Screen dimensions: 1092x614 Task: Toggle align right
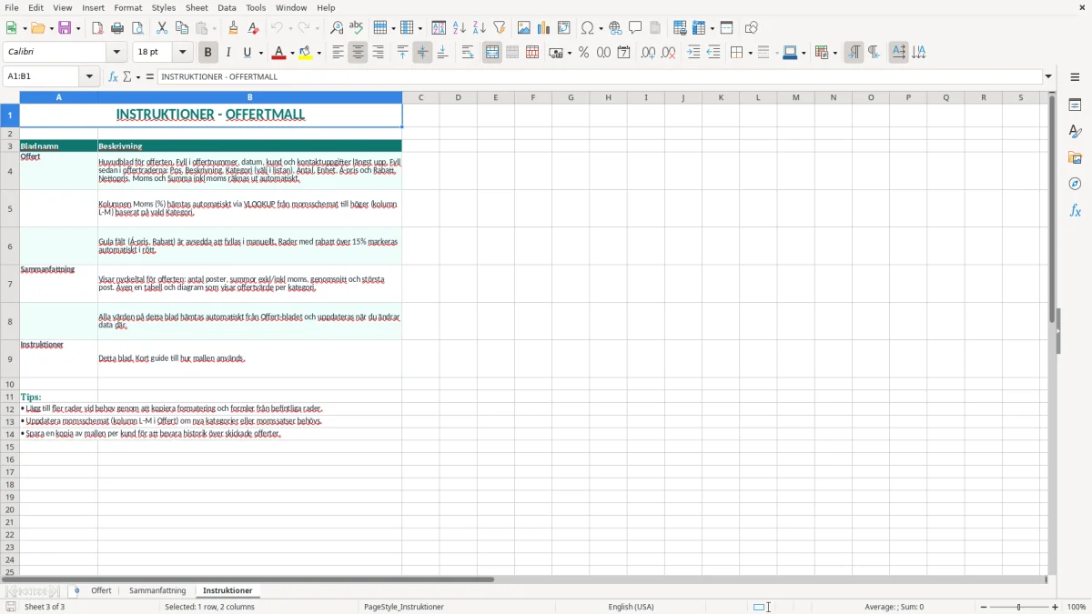pos(378,53)
